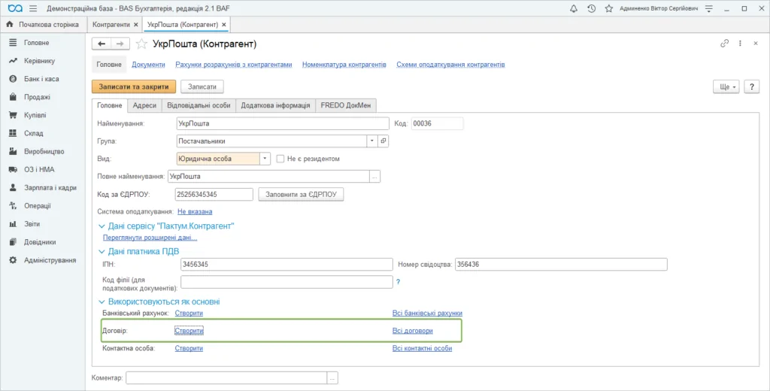Open Схеми оподаткування контрагентів link
This screenshot has width=770, height=391.
451,65
